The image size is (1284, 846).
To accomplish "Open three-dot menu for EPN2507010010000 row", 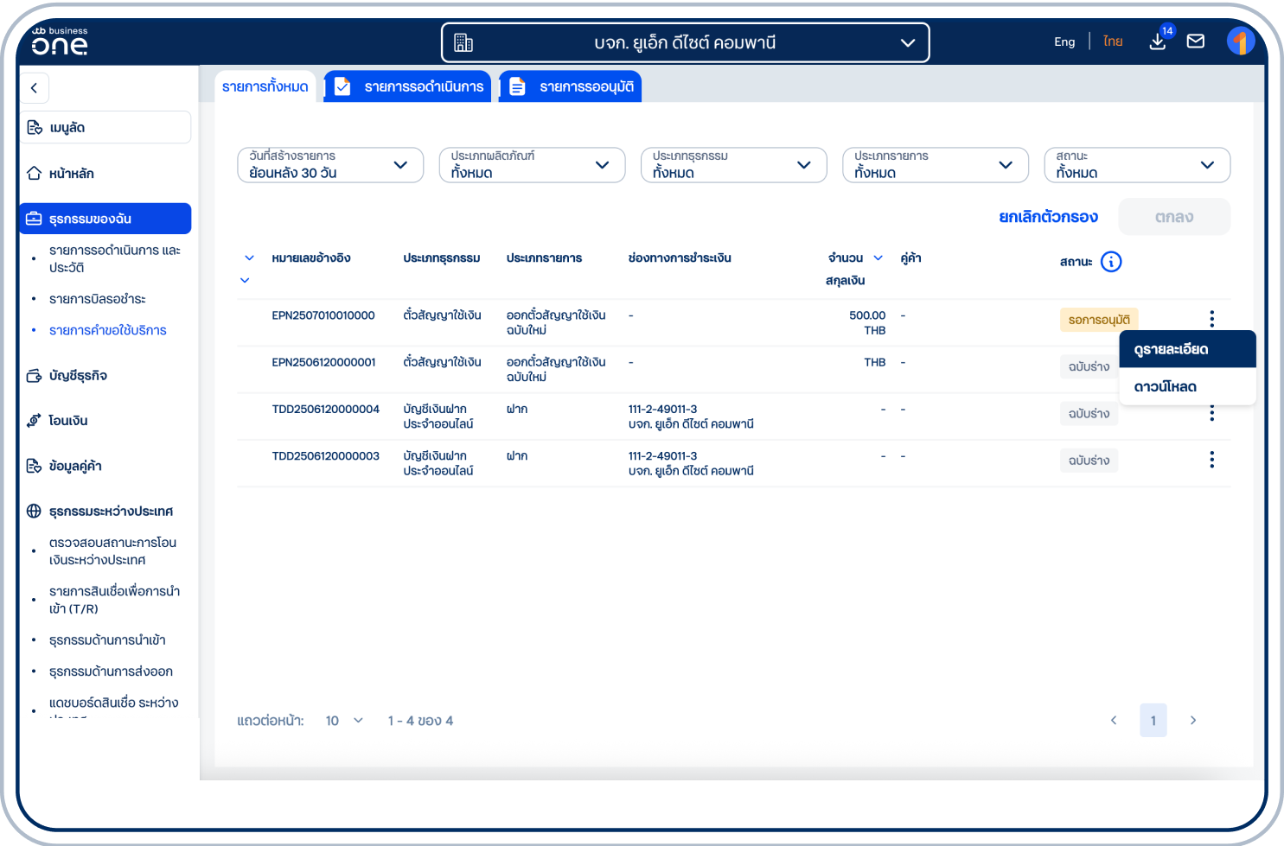I will pos(1211,319).
